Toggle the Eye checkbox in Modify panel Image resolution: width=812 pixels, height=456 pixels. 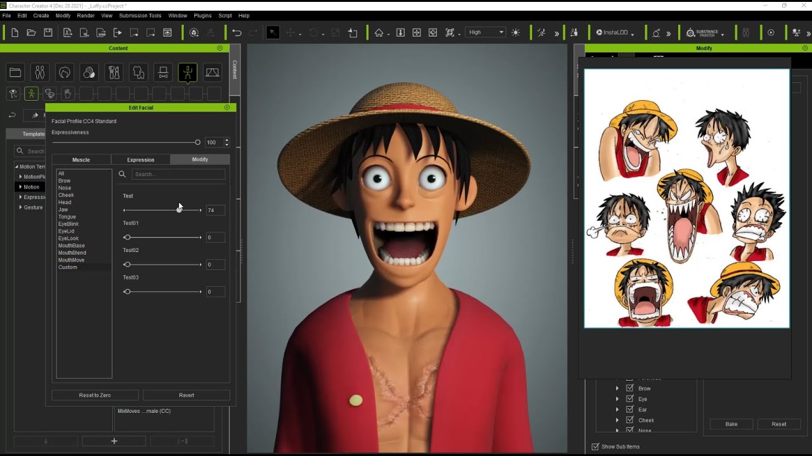pos(630,399)
